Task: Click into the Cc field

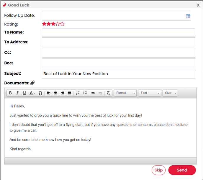Action: coord(118,53)
